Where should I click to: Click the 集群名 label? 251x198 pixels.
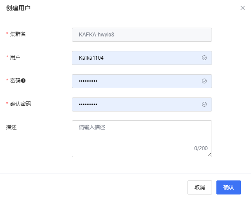(18, 34)
